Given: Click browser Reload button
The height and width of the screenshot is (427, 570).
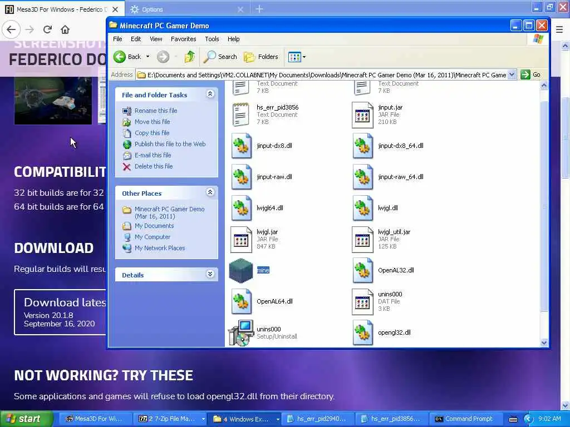Looking at the screenshot, I should pyautogui.click(x=47, y=29).
